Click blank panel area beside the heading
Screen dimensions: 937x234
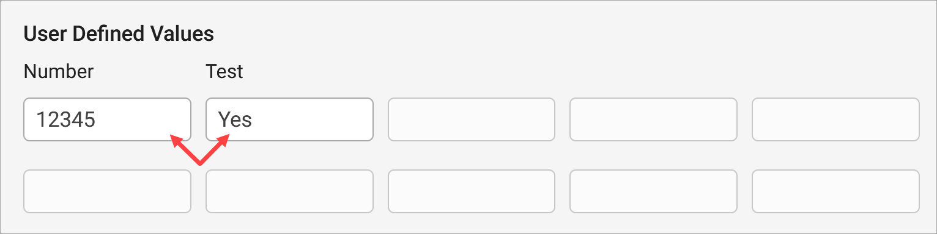[550, 34]
